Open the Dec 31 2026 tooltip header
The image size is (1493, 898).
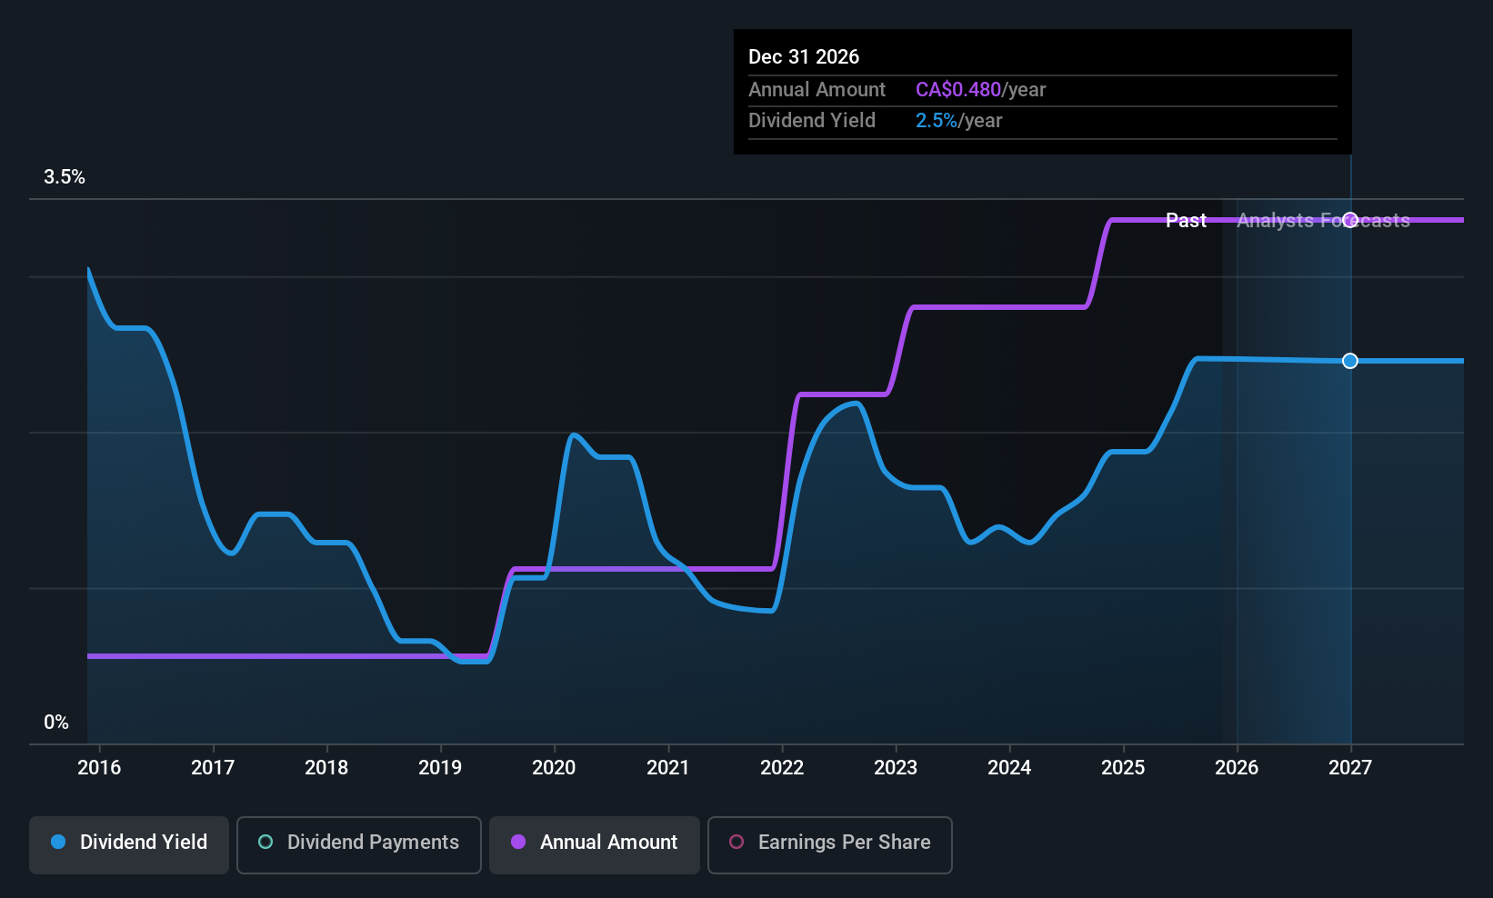[x=804, y=56]
